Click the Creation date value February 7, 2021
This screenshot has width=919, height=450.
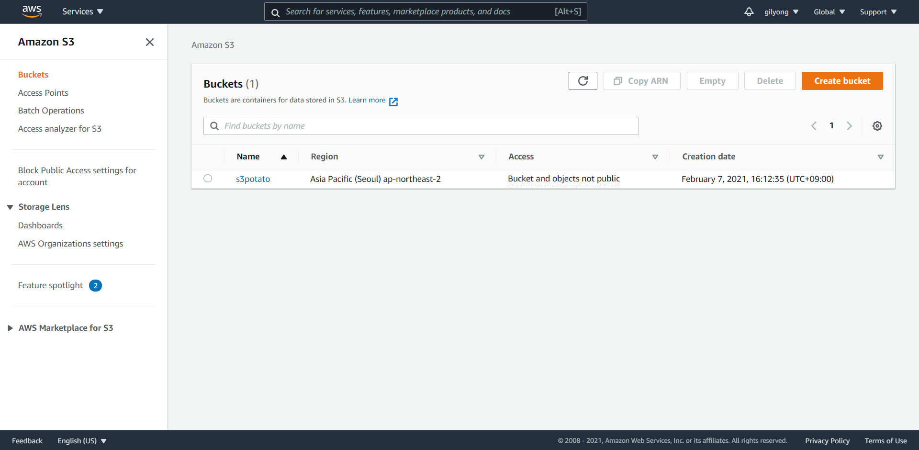758,179
